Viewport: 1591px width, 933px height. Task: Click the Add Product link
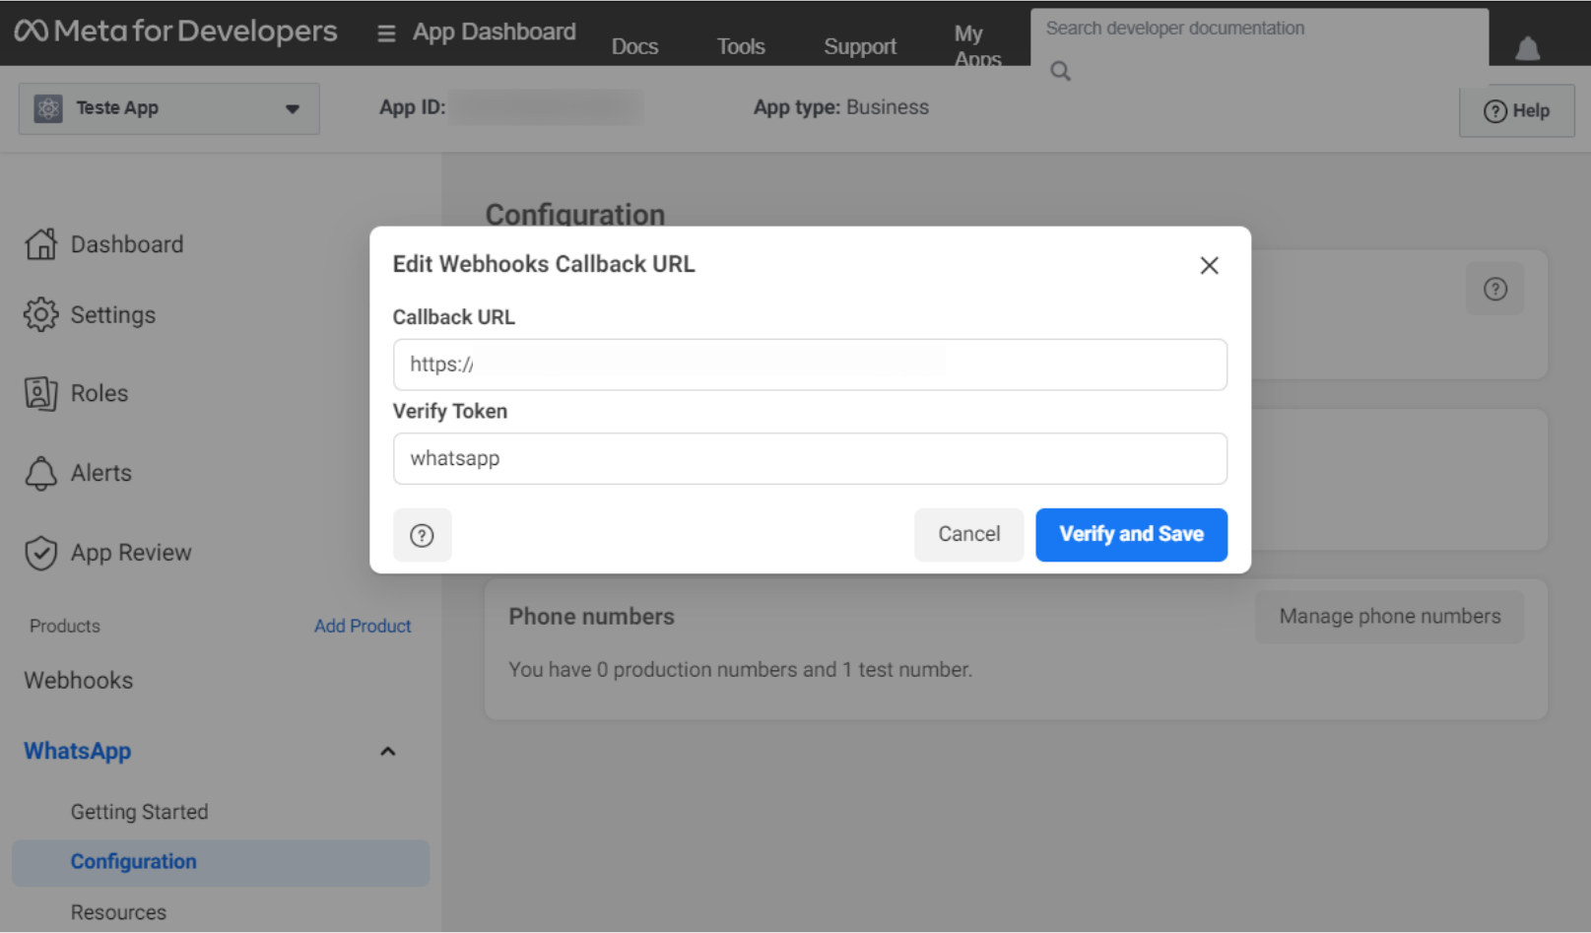[363, 626]
